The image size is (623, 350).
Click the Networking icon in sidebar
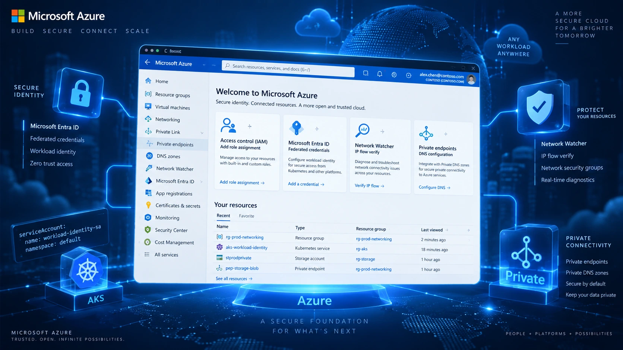148,119
